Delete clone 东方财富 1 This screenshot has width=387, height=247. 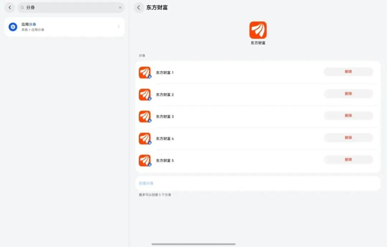tap(348, 72)
